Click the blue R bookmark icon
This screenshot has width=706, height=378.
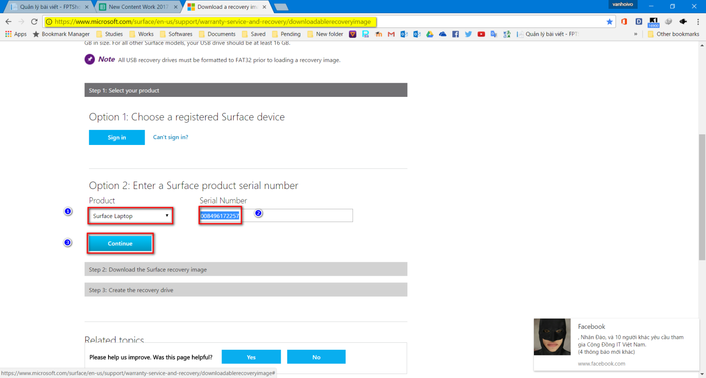(x=365, y=34)
